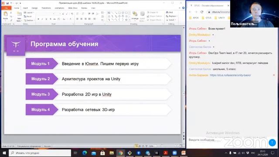Viewport: 279px width, 157px height.
Task: Open the Shape Fill dropdown
Action: tap(153, 12)
